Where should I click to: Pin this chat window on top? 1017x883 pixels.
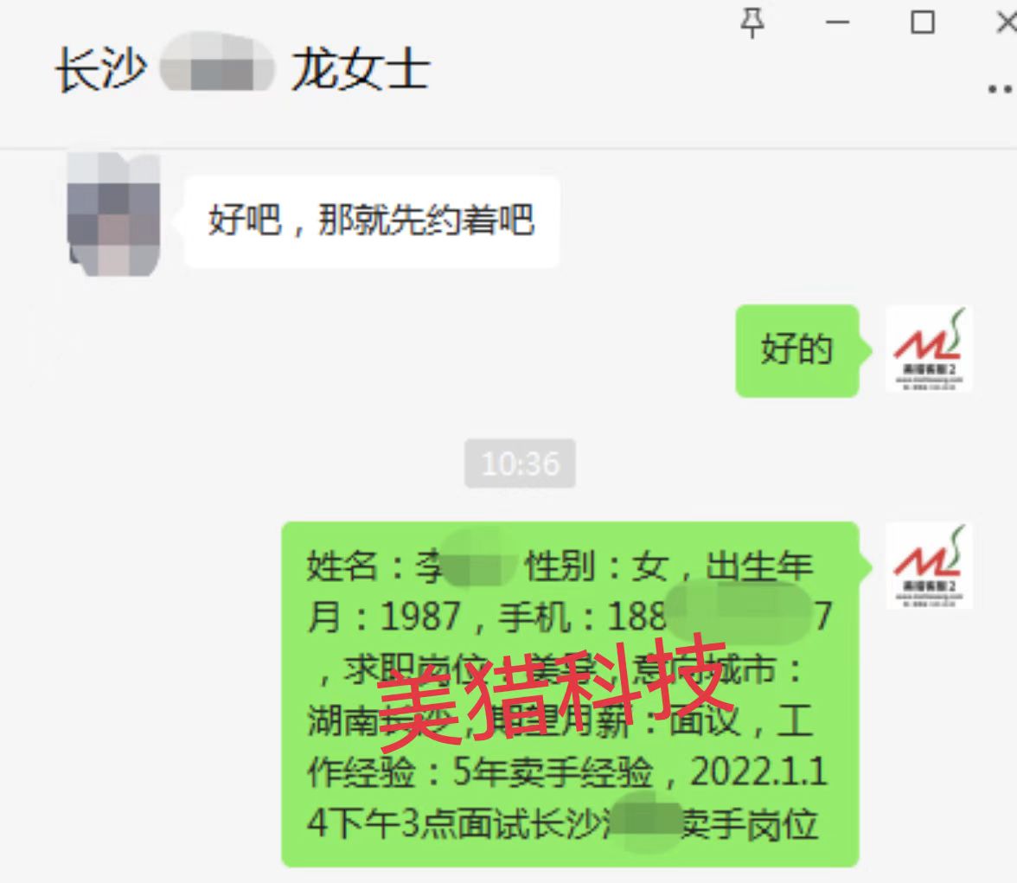pyautogui.click(x=752, y=23)
